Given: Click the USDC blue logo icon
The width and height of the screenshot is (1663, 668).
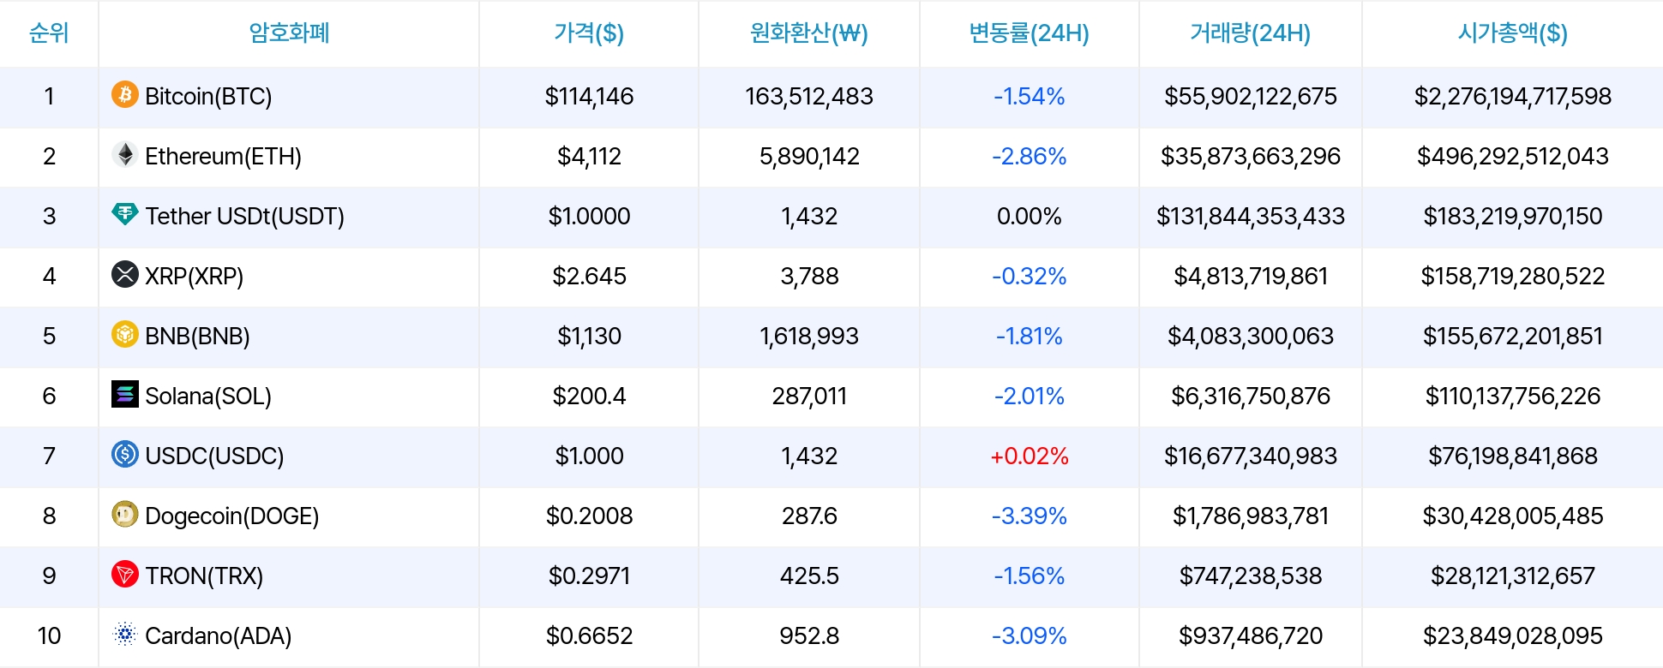Looking at the screenshot, I should (125, 454).
